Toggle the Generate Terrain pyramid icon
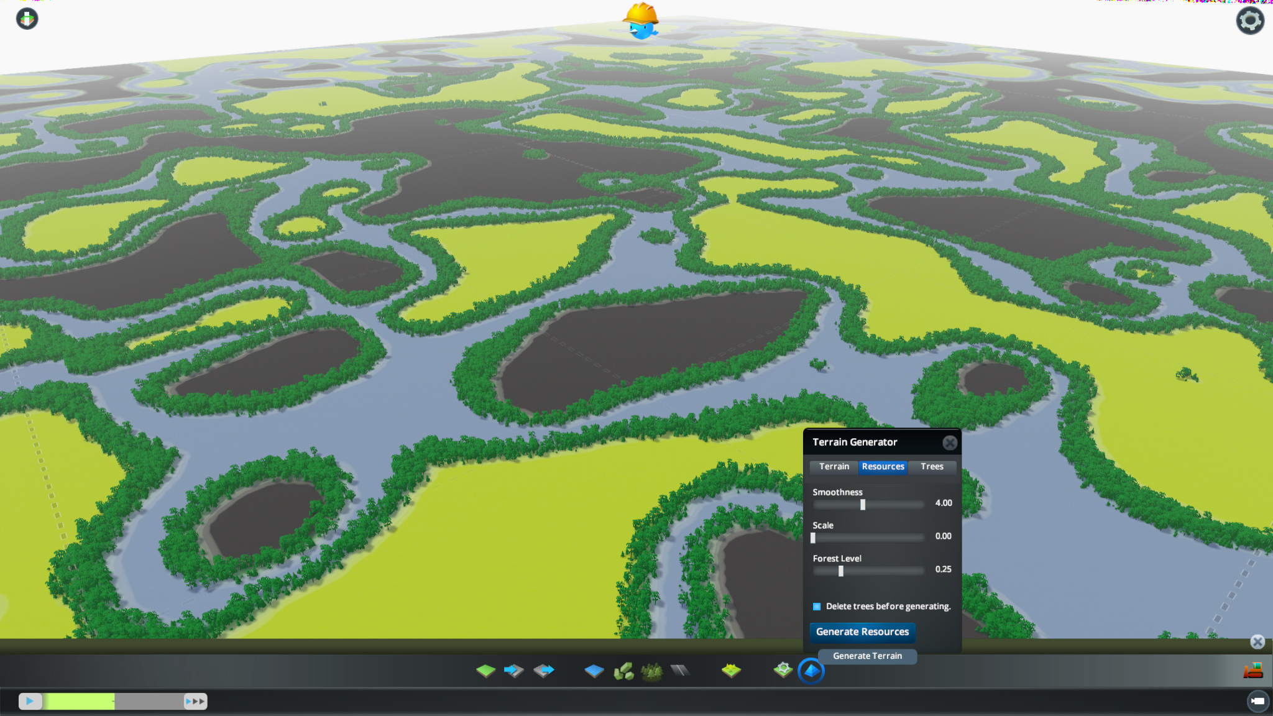1273x716 pixels. click(811, 671)
